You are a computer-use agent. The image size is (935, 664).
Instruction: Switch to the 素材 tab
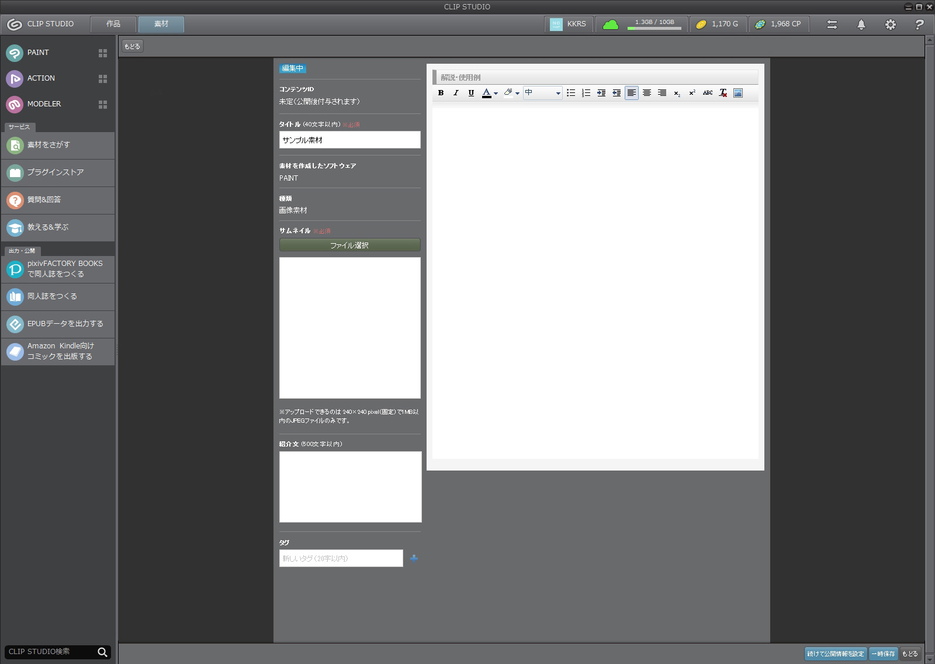click(x=161, y=24)
